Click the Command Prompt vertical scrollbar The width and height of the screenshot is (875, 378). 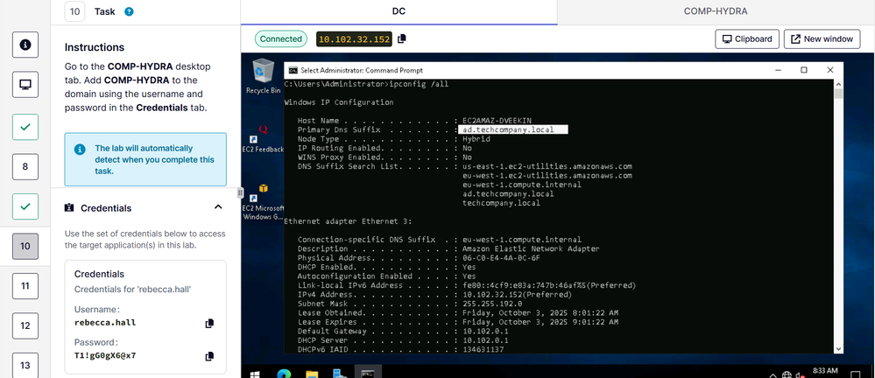(838, 219)
